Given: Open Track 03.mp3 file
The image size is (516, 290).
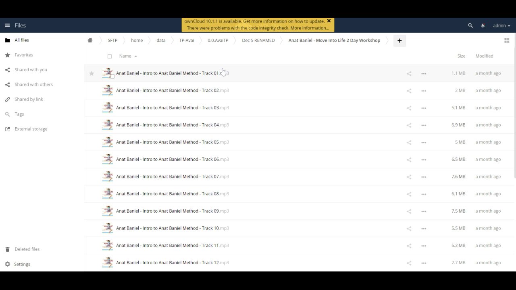Looking at the screenshot, I should [x=173, y=108].
